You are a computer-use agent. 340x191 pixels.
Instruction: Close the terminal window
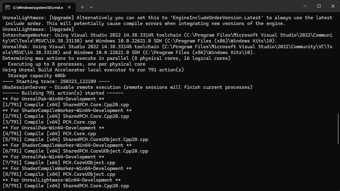[x=333, y=6]
